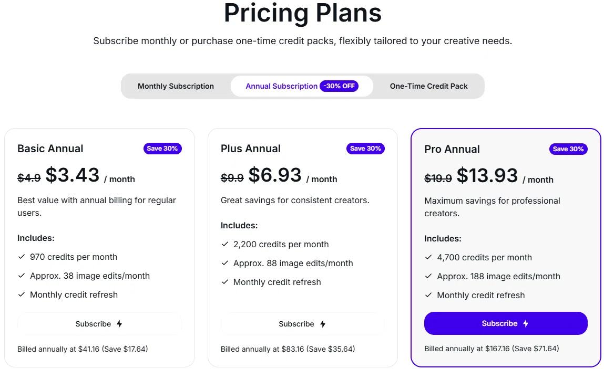Click lightning bolt icon in Plus Annual Subscribe

(x=323, y=324)
